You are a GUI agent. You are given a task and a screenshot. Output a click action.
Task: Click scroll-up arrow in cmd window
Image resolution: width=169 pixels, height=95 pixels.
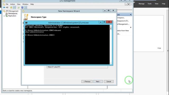tap(111, 26)
